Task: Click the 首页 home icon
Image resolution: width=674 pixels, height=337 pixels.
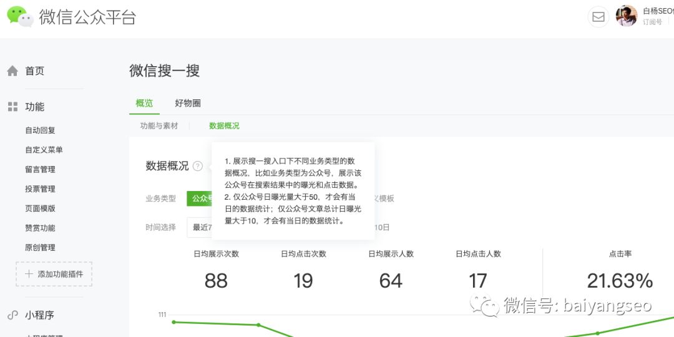Action: [12, 71]
